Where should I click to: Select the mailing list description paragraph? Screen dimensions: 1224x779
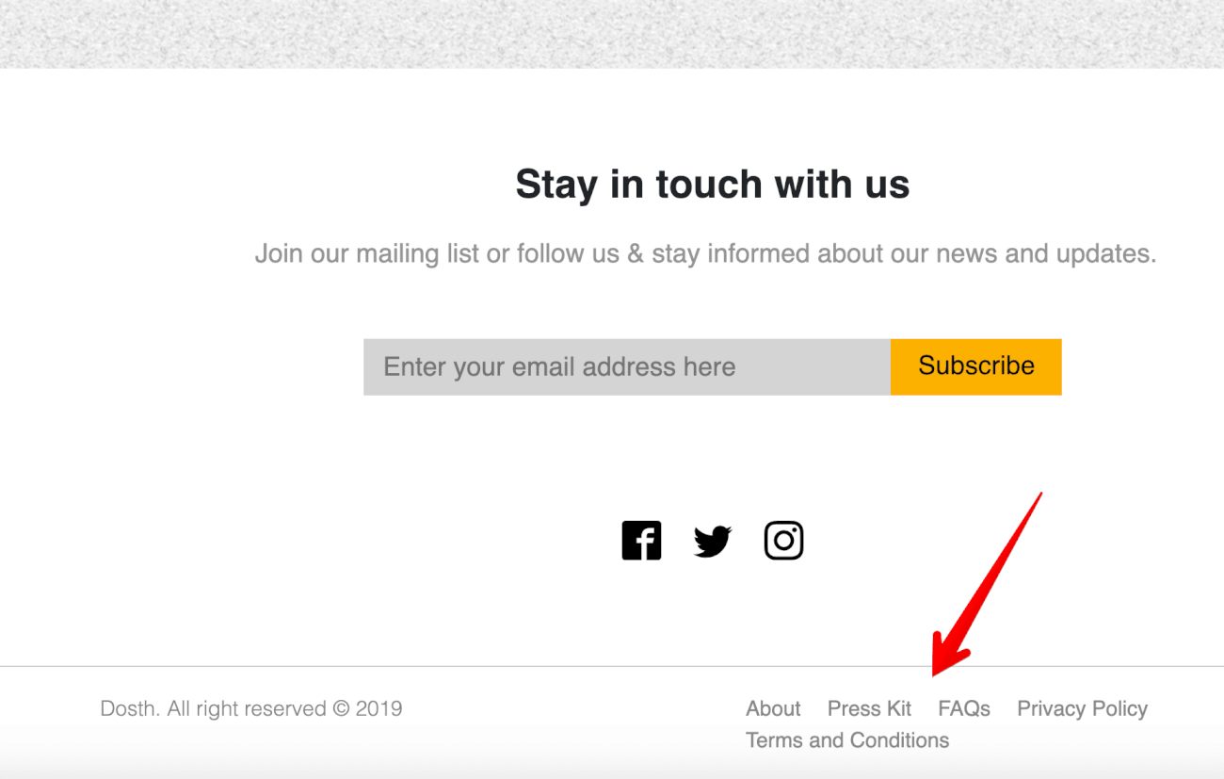pyautogui.click(x=705, y=254)
